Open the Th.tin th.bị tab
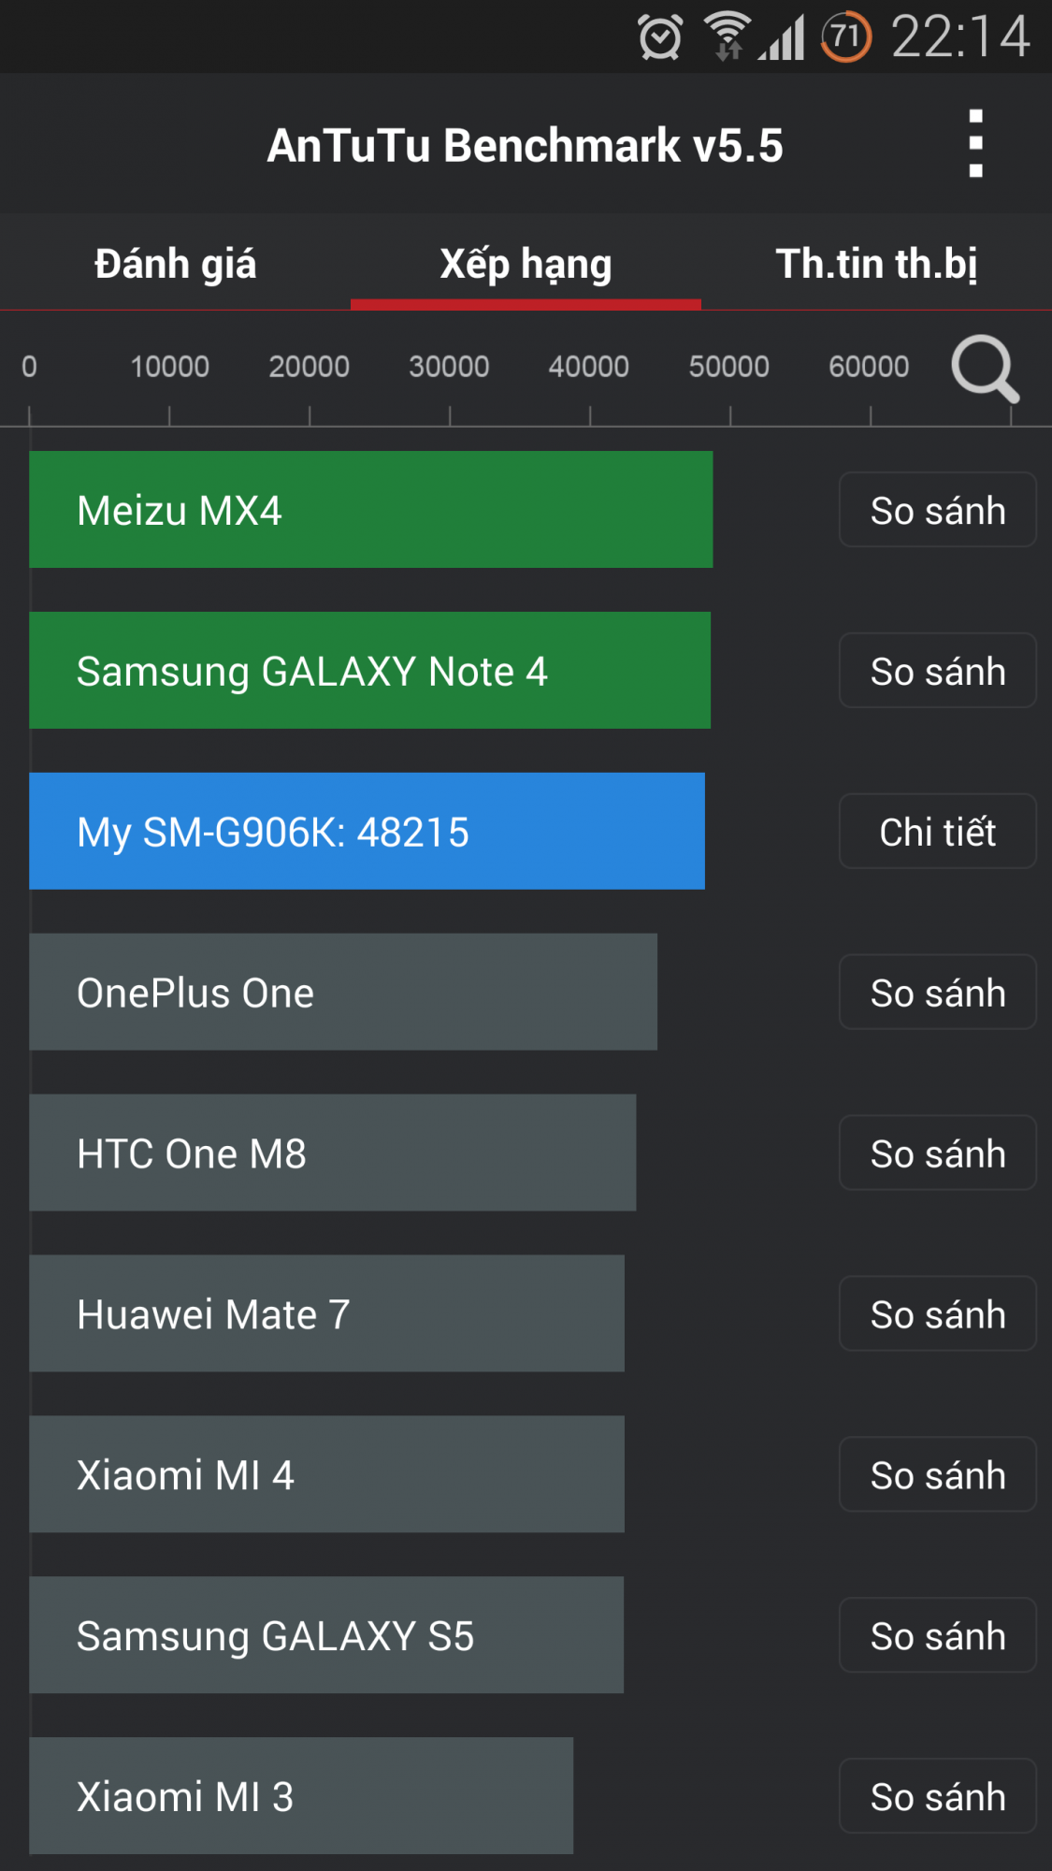1052x1871 pixels. coord(876,264)
